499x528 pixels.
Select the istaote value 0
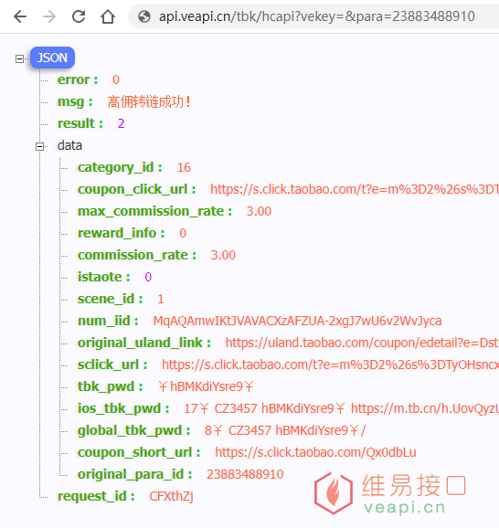click(x=148, y=277)
